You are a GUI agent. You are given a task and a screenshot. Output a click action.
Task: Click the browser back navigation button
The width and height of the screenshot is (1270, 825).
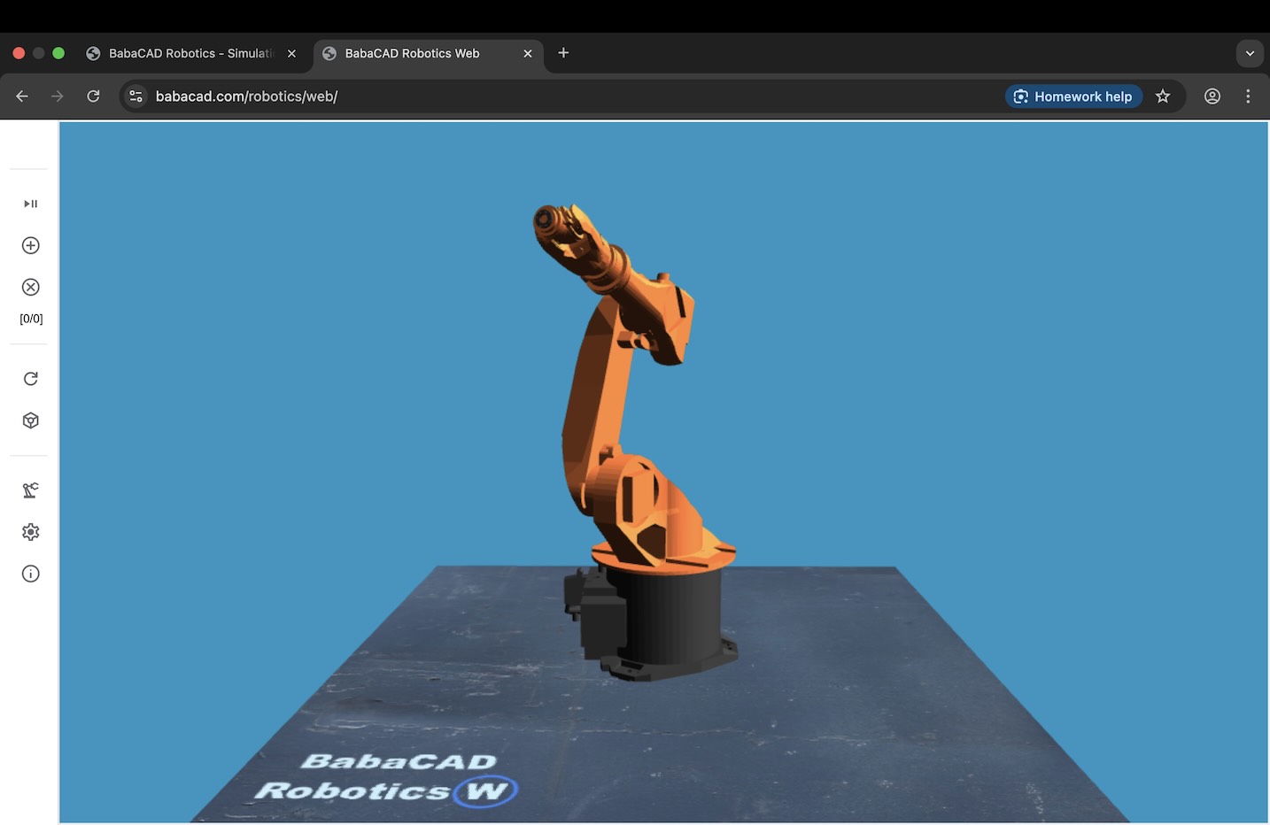click(x=21, y=96)
